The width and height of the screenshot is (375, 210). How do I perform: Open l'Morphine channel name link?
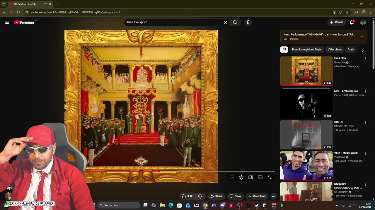(x=340, y=62)
